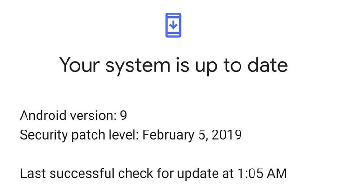347x195 pixels.
Task: Click the word 'Last' in the check line
Action: pyautogui.click(x=32, y=173)
